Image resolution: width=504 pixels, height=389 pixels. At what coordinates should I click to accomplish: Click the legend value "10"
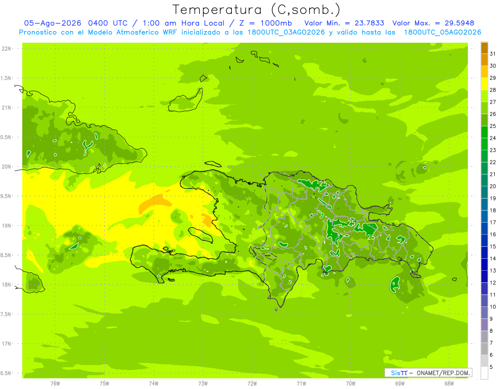[493, 307]
